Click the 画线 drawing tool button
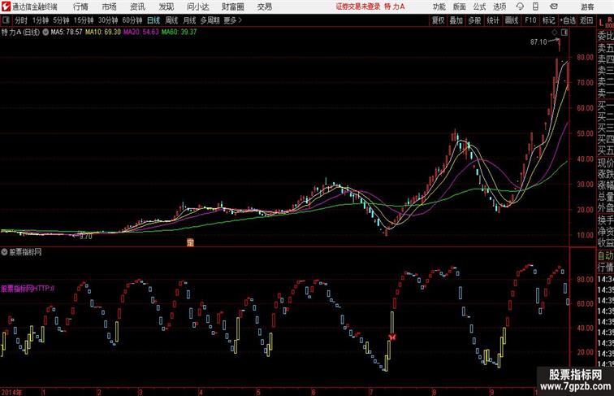Viewport: 614px width, 396px height. click(x=512, y=20)
